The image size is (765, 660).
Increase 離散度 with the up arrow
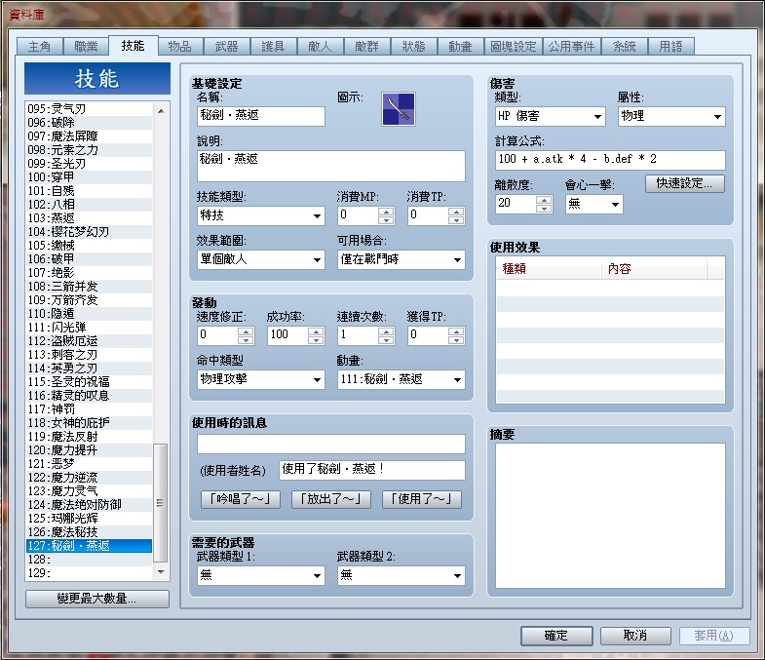click(x=544, y=199)
